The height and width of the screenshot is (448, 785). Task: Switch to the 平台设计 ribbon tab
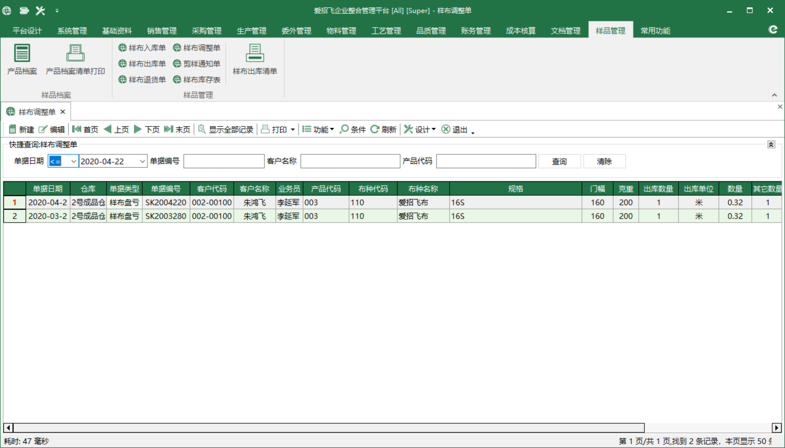pyautogui.click(x=27, y=31)
